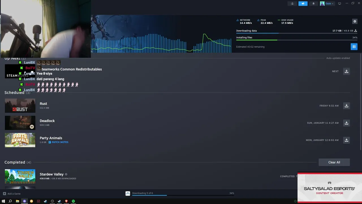Open the Party Animals thumbnail
This screenshot has height=204, width=362.
tap(20, 140)
